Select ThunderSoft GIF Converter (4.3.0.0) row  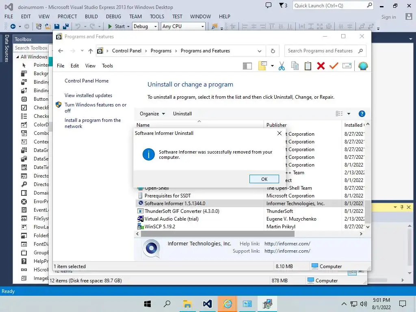249,211
